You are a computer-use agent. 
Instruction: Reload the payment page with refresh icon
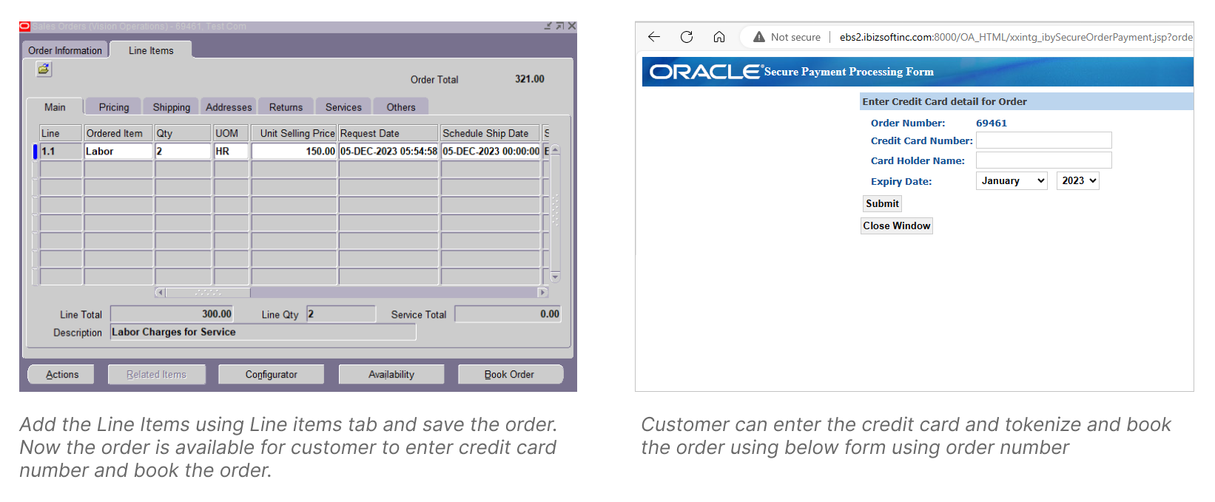click(687, 36)
